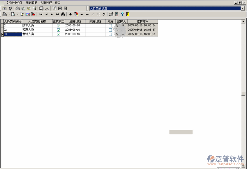This screenshot has width=247, height=169.
Task: Jump to the first record
Action: click(x=41, y=14)
